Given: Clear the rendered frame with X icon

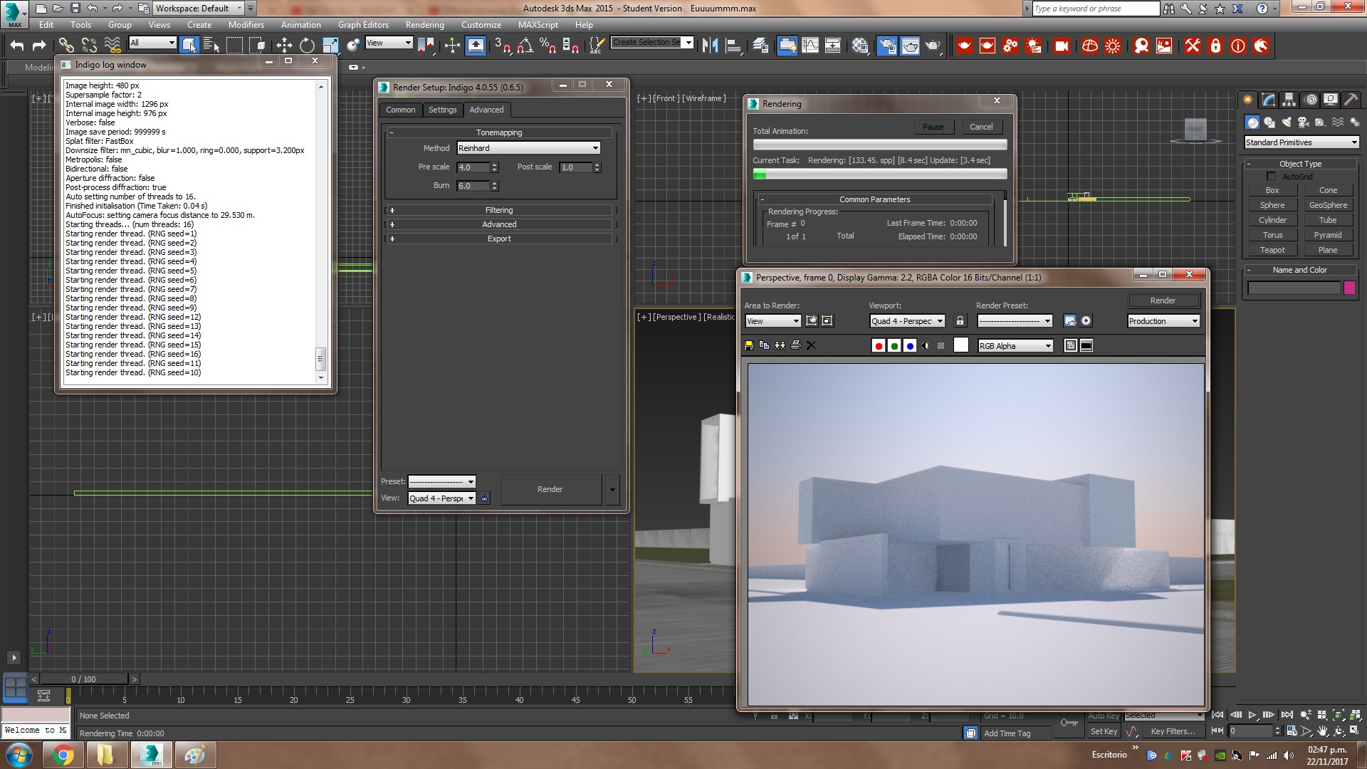Looking at the screenshot, I should (x=811, y=346).
